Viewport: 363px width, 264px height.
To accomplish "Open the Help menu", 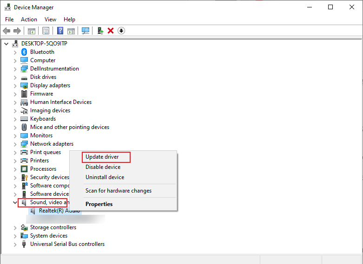I will pos(69,19).
